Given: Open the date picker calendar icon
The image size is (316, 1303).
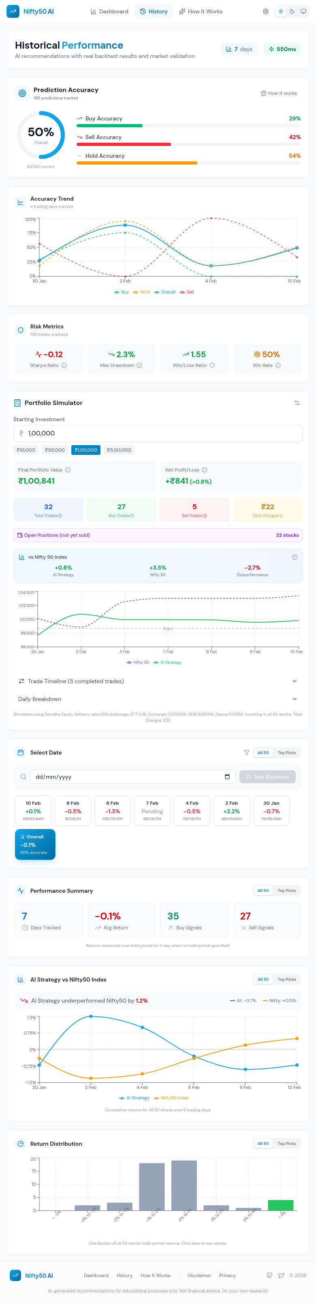Looking at the screenshot, I should [227, 777].
